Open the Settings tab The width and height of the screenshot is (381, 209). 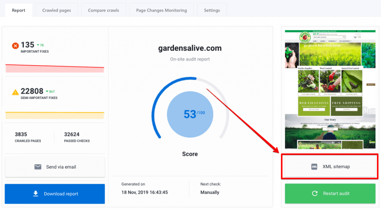[x=212, y=10]
